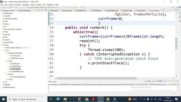Screen dimensions: 181x102
Task: Select IHMChrono.java in tree
Action: pos(17,58)
